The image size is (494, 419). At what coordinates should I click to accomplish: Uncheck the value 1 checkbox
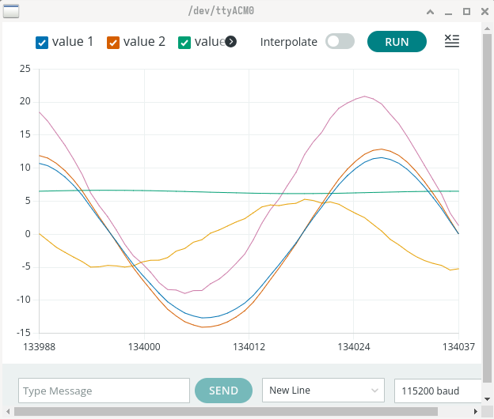[43, 43]
